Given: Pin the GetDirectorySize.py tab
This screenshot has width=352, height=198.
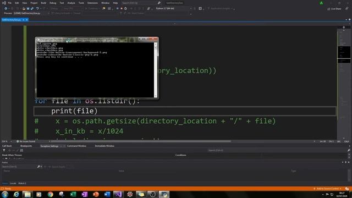Looking at the screenshot, I should [x=23, y=20].
